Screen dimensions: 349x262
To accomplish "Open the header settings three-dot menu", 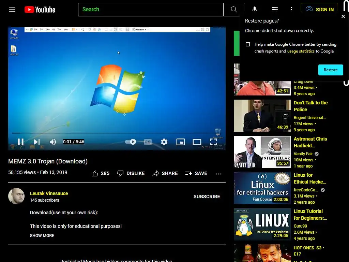I will [291, 9].
